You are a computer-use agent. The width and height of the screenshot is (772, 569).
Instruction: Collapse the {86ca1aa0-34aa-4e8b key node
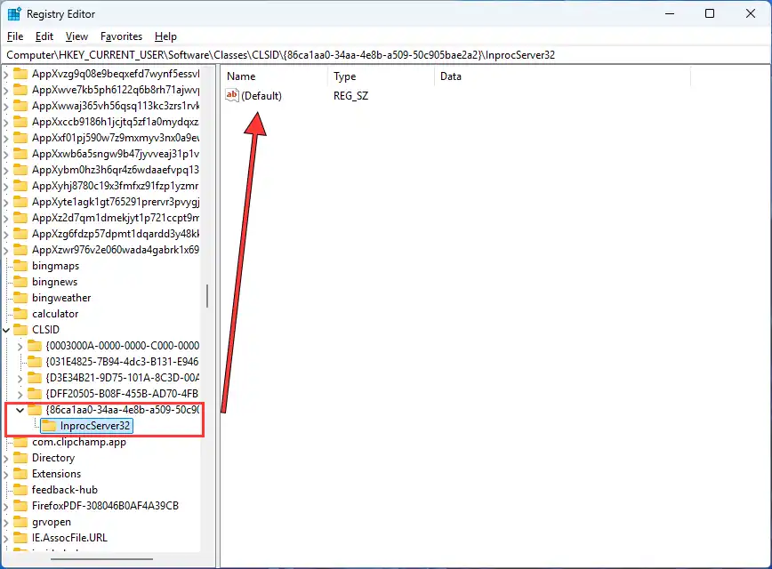(x=20, y=410)
